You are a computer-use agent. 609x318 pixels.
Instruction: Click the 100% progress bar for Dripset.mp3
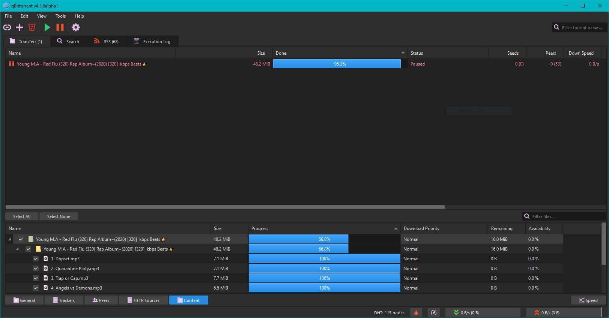tap(325, 258)
